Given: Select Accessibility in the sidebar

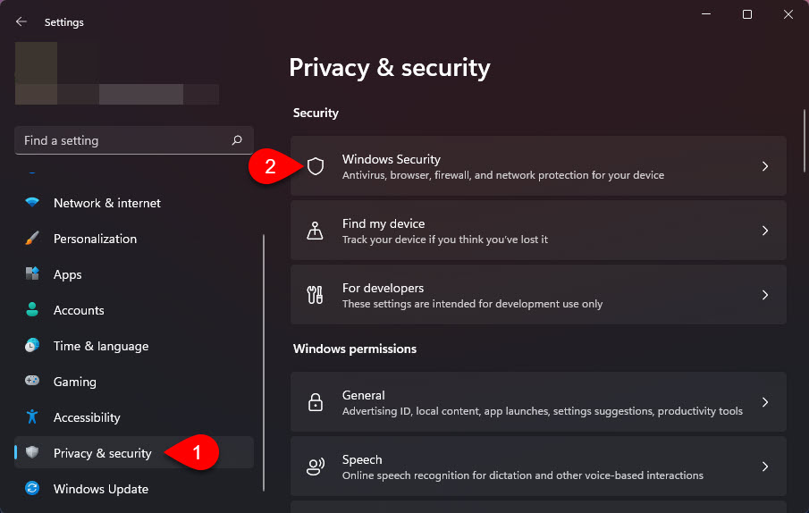Looking at the screenshot, I should 134,417.
